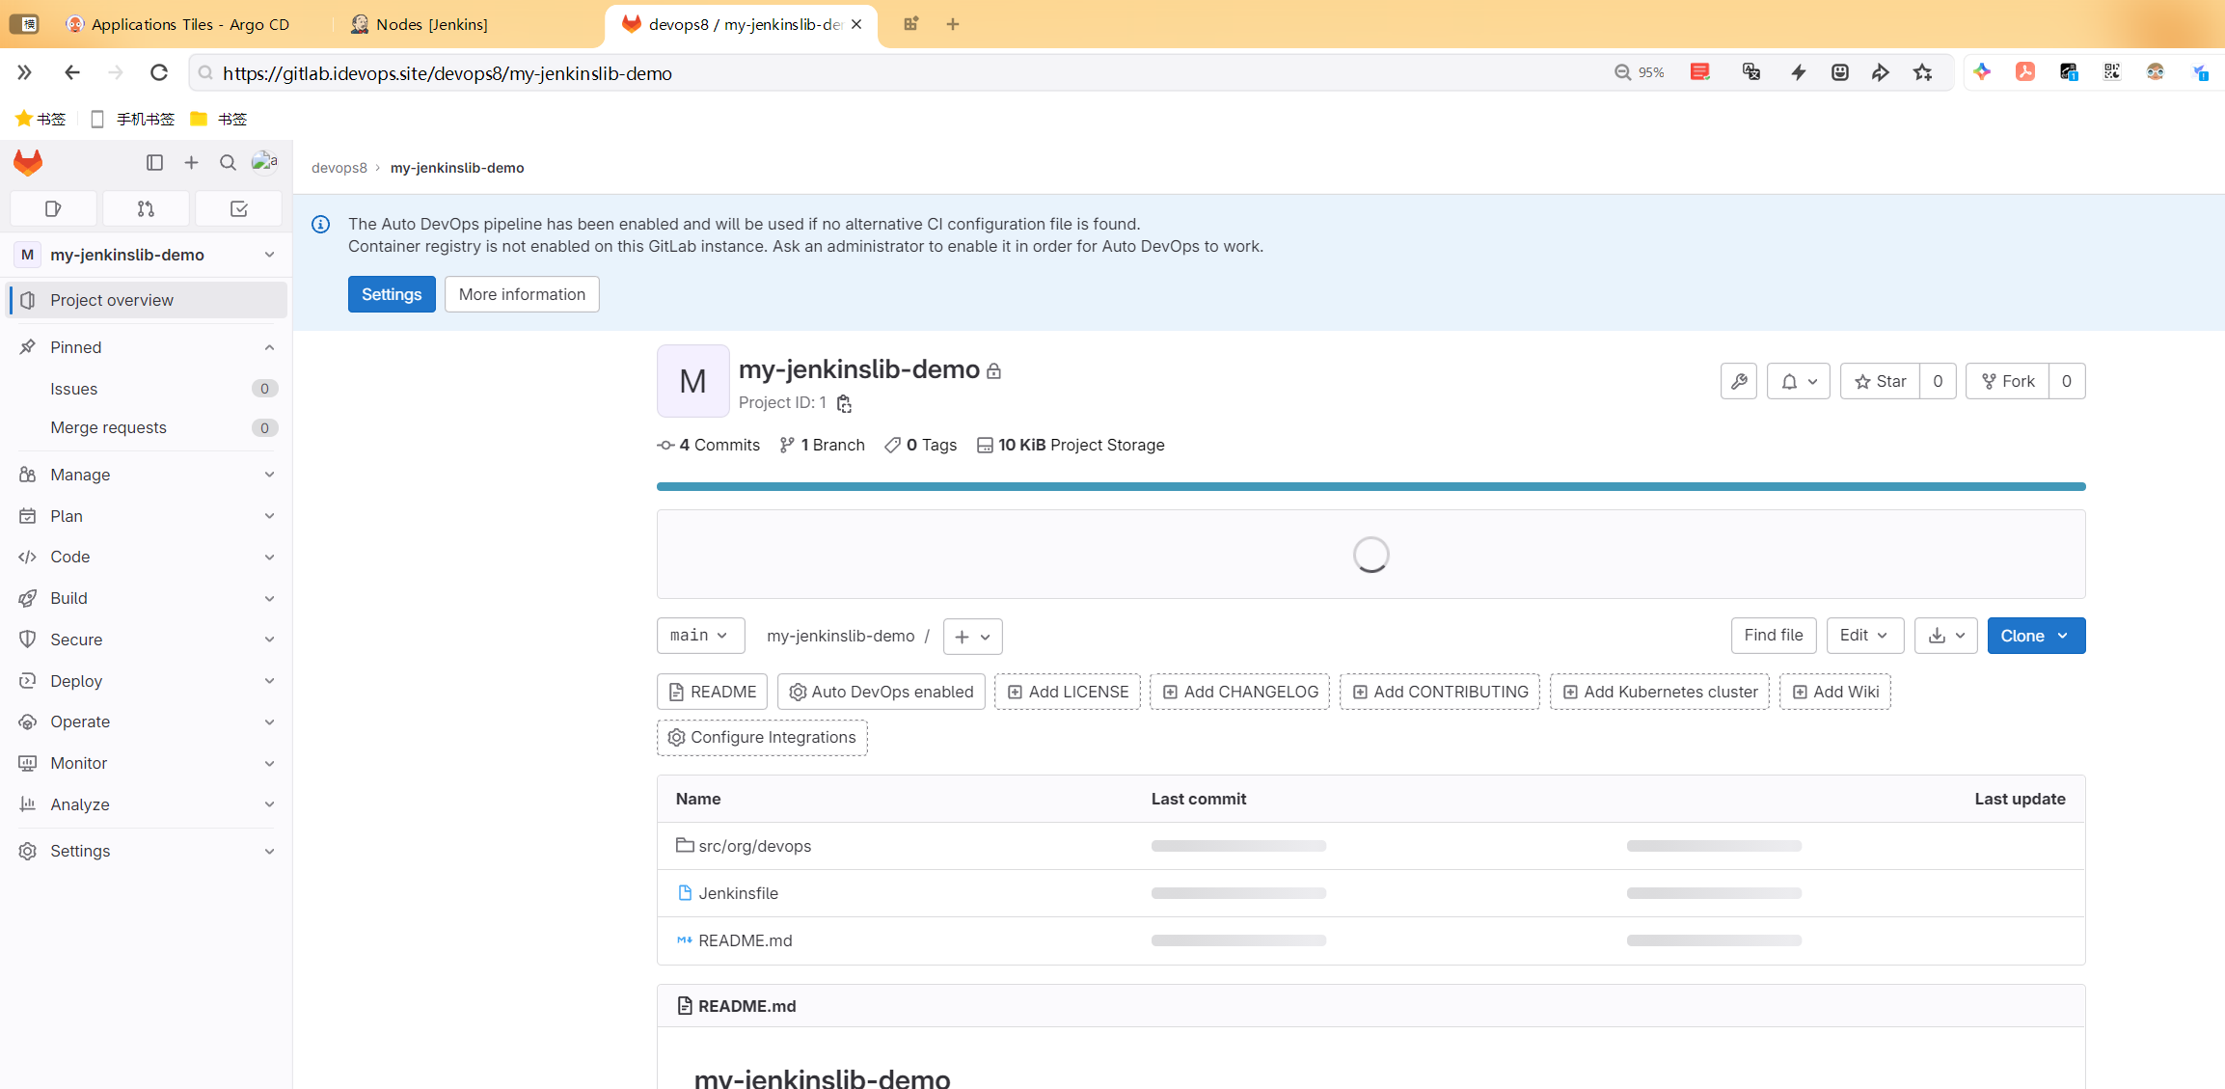The image size is (2225, 1089).
Task: Click the wrench admin icon button
Action: pos(1739,381)
